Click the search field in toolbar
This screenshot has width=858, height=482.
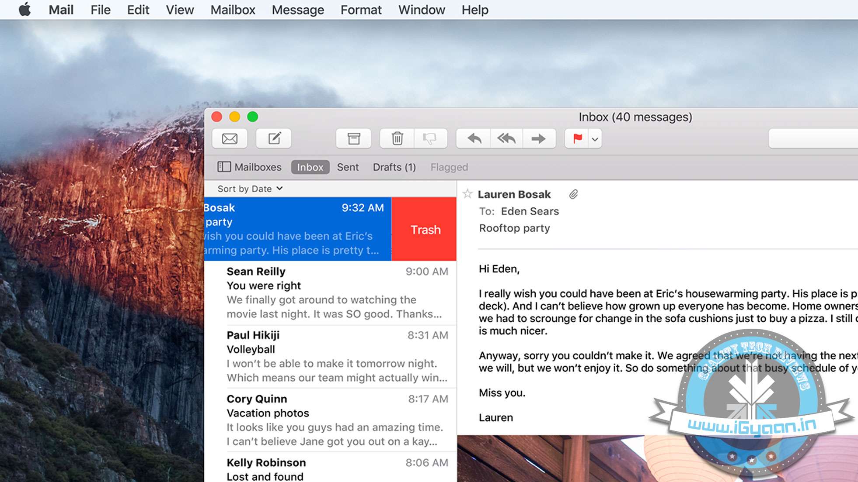[x=813, y=139]
